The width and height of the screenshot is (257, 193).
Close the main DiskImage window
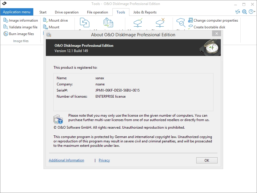click(x=252, y=4)
